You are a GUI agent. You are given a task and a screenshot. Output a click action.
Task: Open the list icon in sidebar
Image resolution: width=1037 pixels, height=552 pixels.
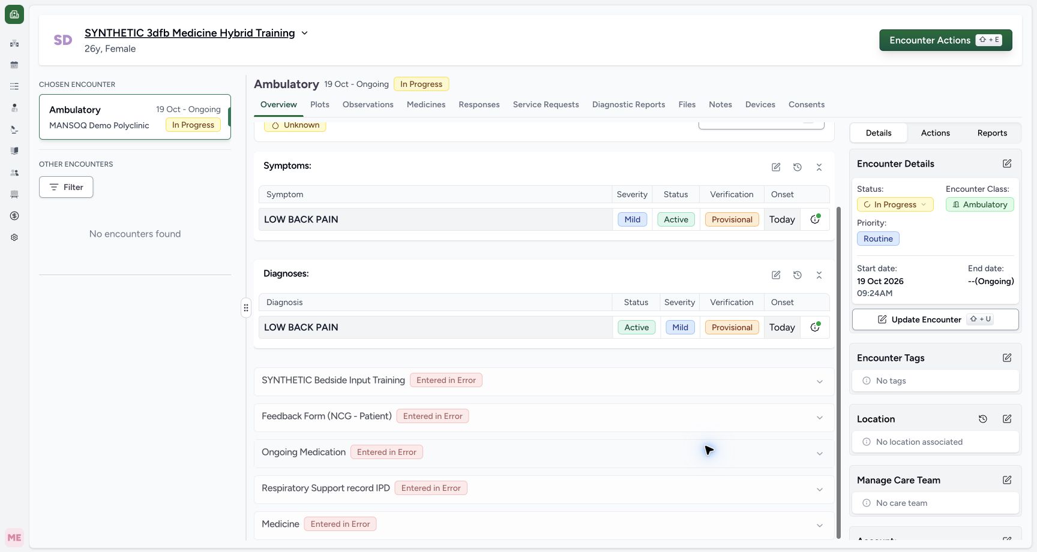pos(14,86)
